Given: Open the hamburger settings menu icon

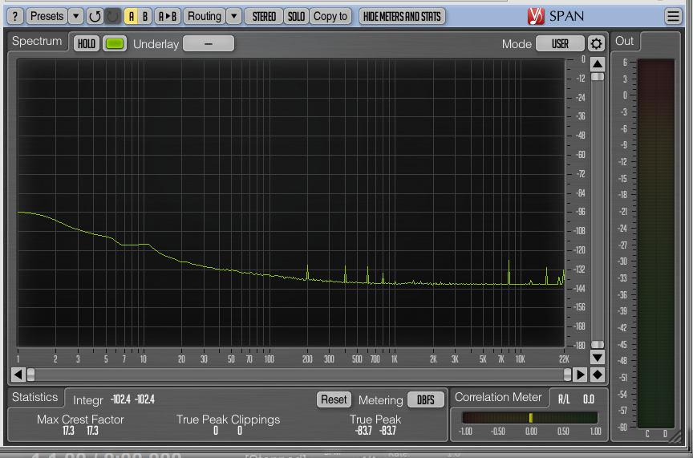Looking at the screenshot, I should [673, 16].
